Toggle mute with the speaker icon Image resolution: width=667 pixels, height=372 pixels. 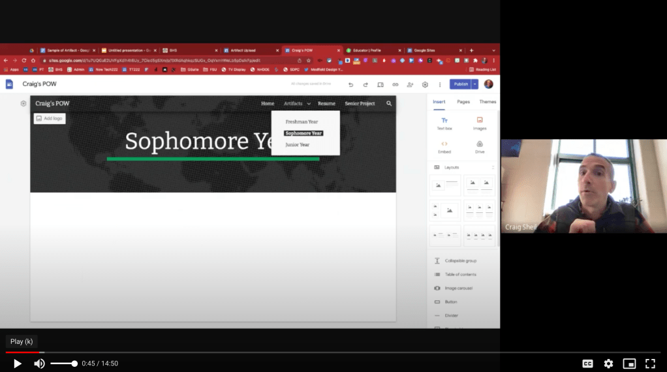click(x=39, y=364)
